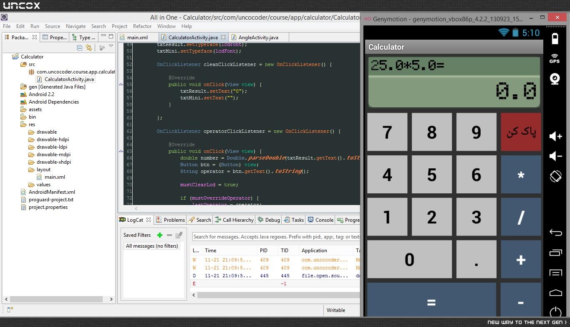Viewport: 570px width, 327px height.
Task: Click the status bar icon at bottom left
Action: [x=10, y=309]
